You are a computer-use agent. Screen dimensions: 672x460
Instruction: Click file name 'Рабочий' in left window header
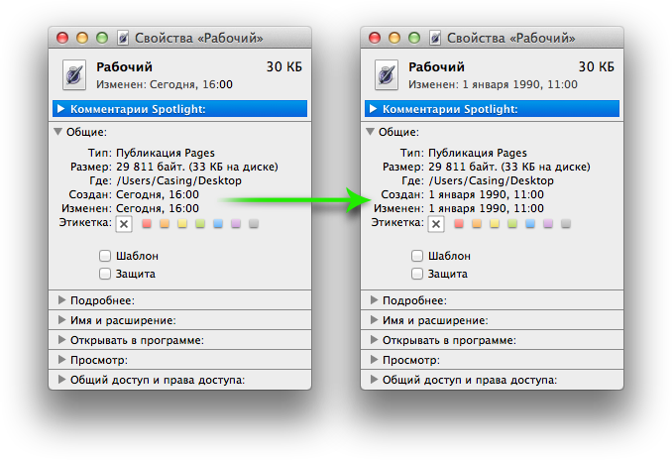[x=124, y=67]
